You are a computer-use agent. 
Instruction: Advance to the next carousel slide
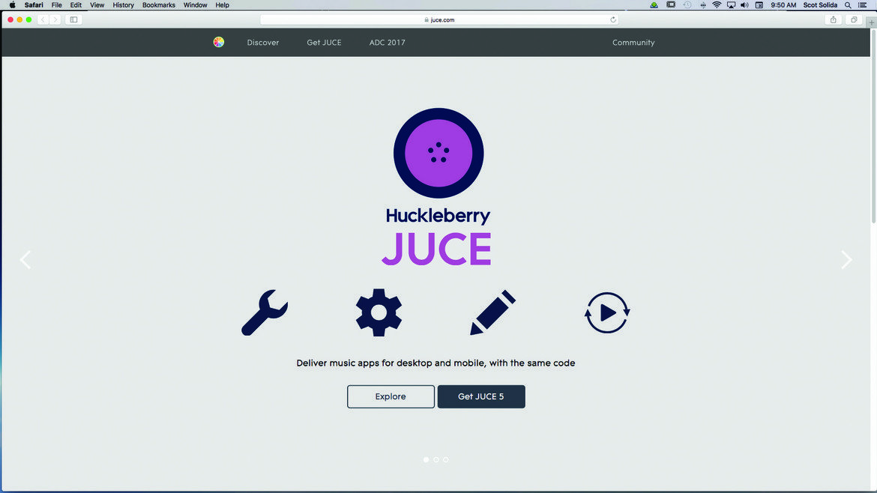(x=847, y=259)
